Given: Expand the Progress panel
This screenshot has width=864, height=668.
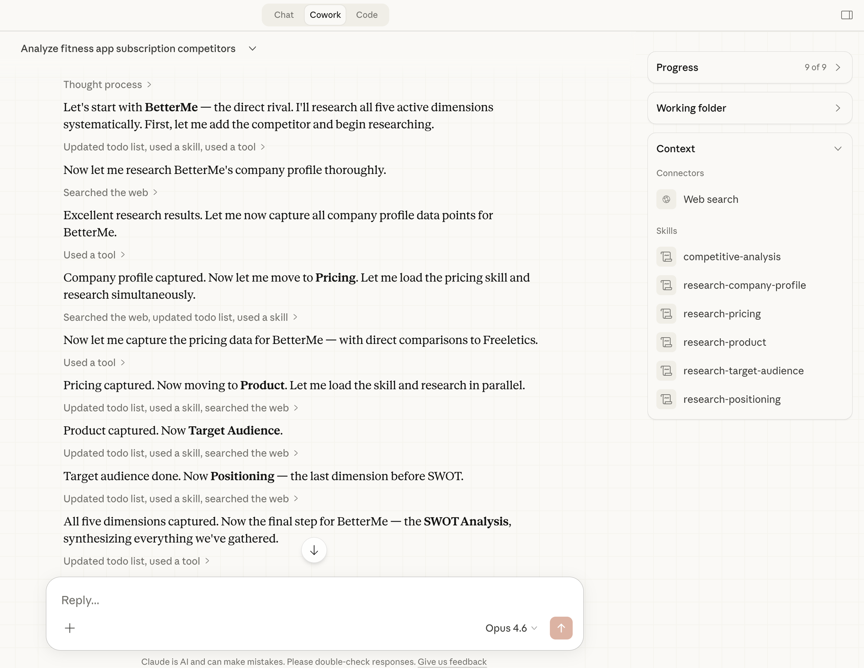Looking at the screenshot, I should tap(838, 67).
